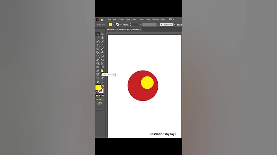Select the Curvature tool
The height and width of the screenshot is (155, 277).
[x=102, y=41]
